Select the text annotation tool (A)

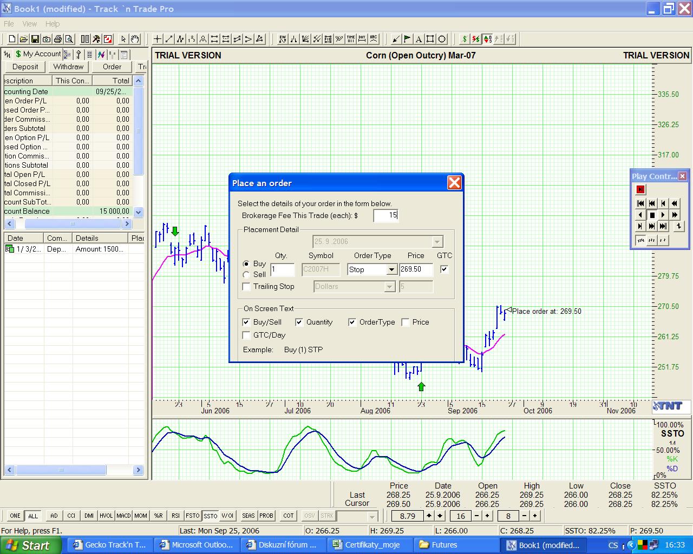point(419,39)
